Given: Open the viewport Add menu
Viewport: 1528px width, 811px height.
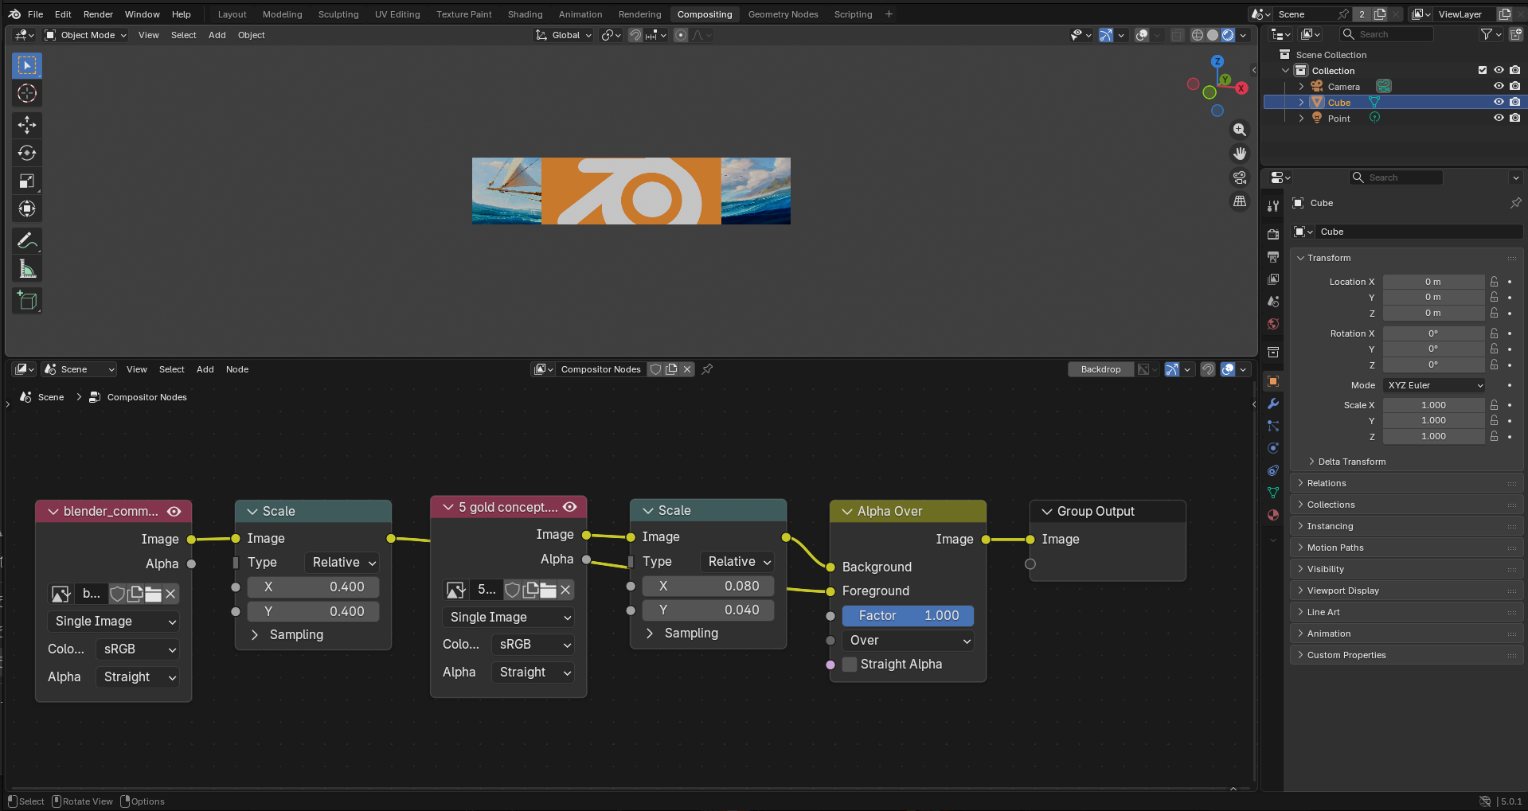Looking at the screenshot, I should (217, 35).
